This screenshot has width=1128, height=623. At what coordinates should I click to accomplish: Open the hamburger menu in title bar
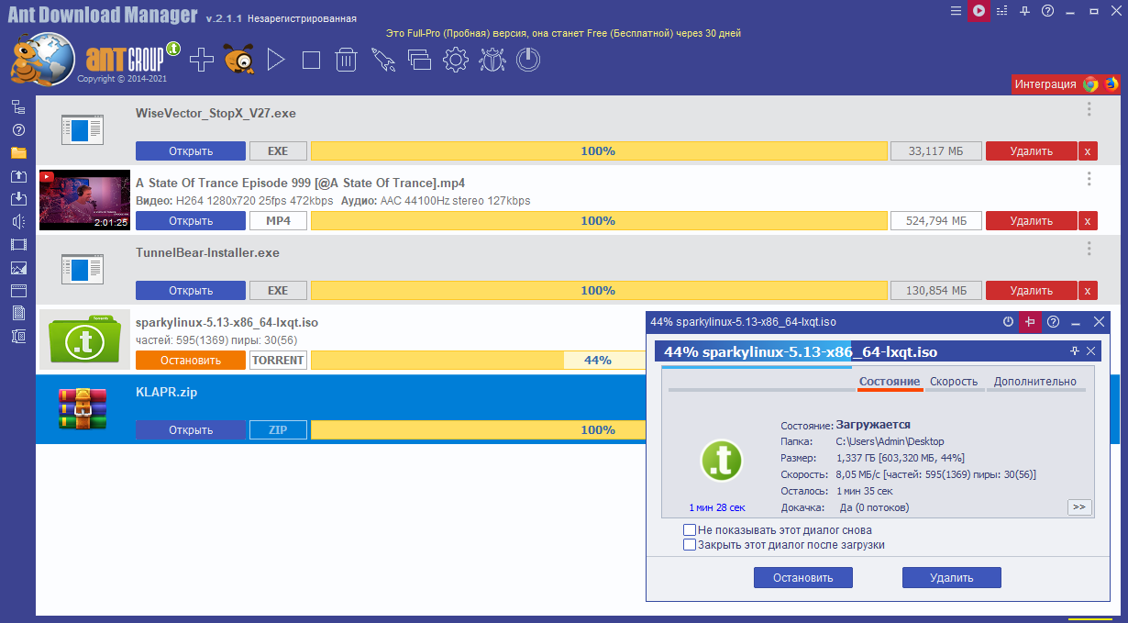[956, 11]
